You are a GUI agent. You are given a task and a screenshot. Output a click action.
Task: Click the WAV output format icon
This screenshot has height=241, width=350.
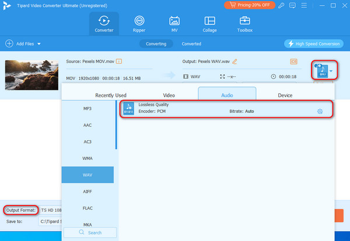[x=321, y=71]
